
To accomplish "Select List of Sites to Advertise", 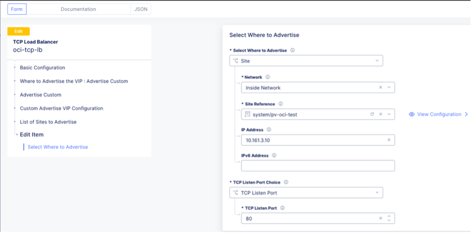I will click(x=48, y=122).
